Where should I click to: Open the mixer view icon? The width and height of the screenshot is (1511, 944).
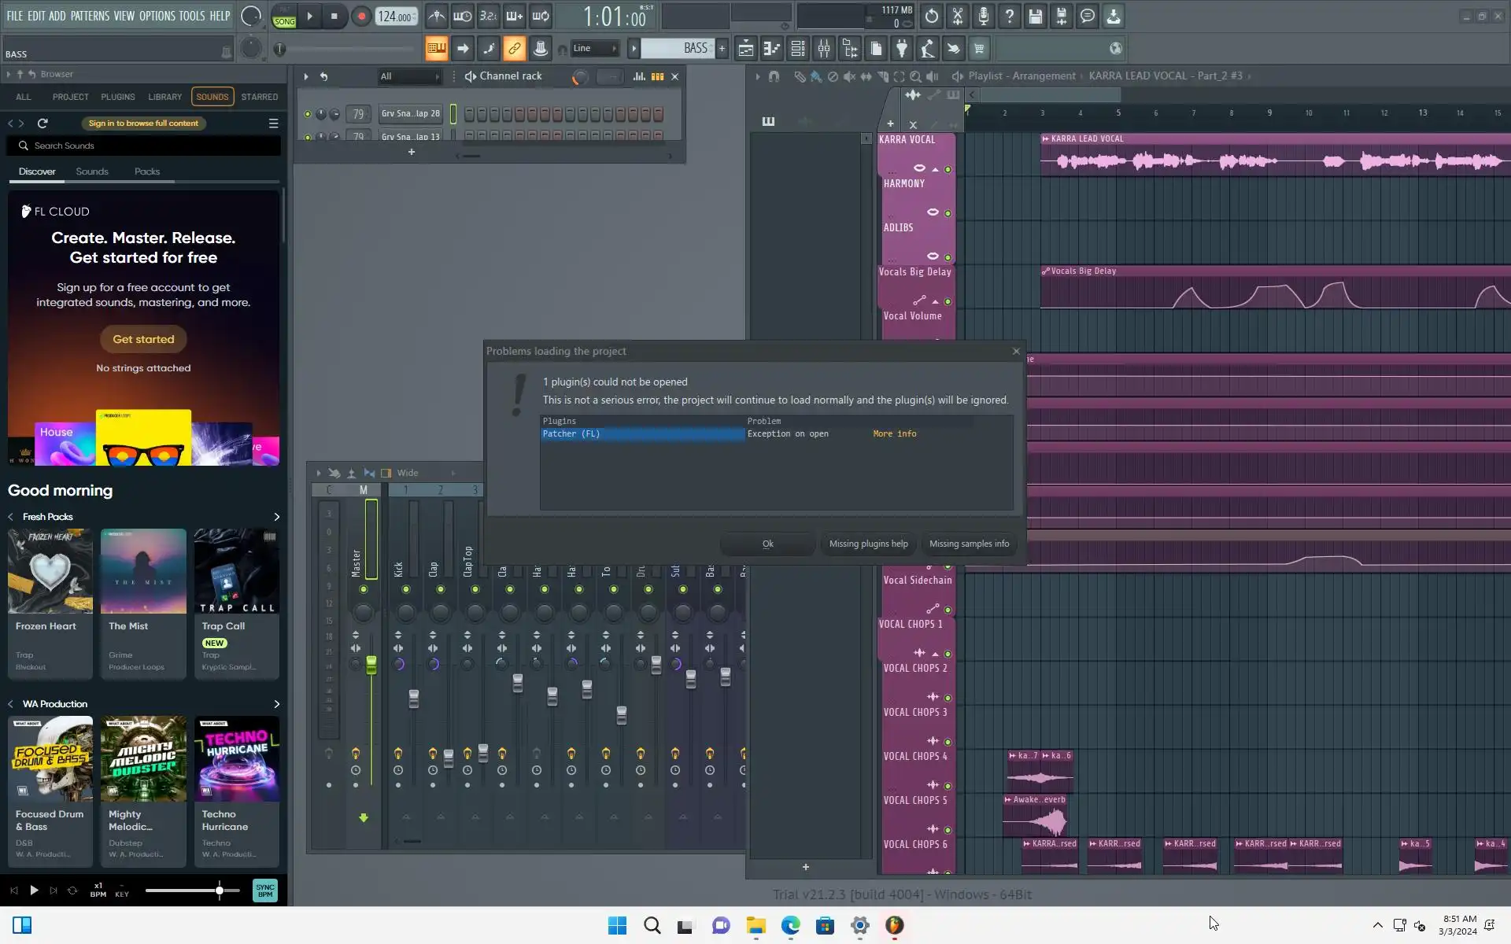point(824,49)
